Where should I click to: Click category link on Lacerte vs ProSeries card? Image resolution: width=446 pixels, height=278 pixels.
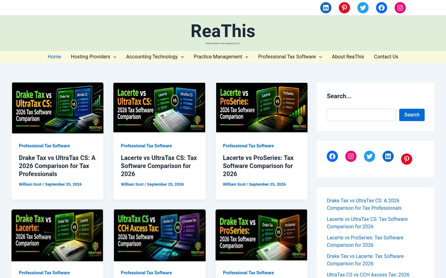[x=248, y=146]
